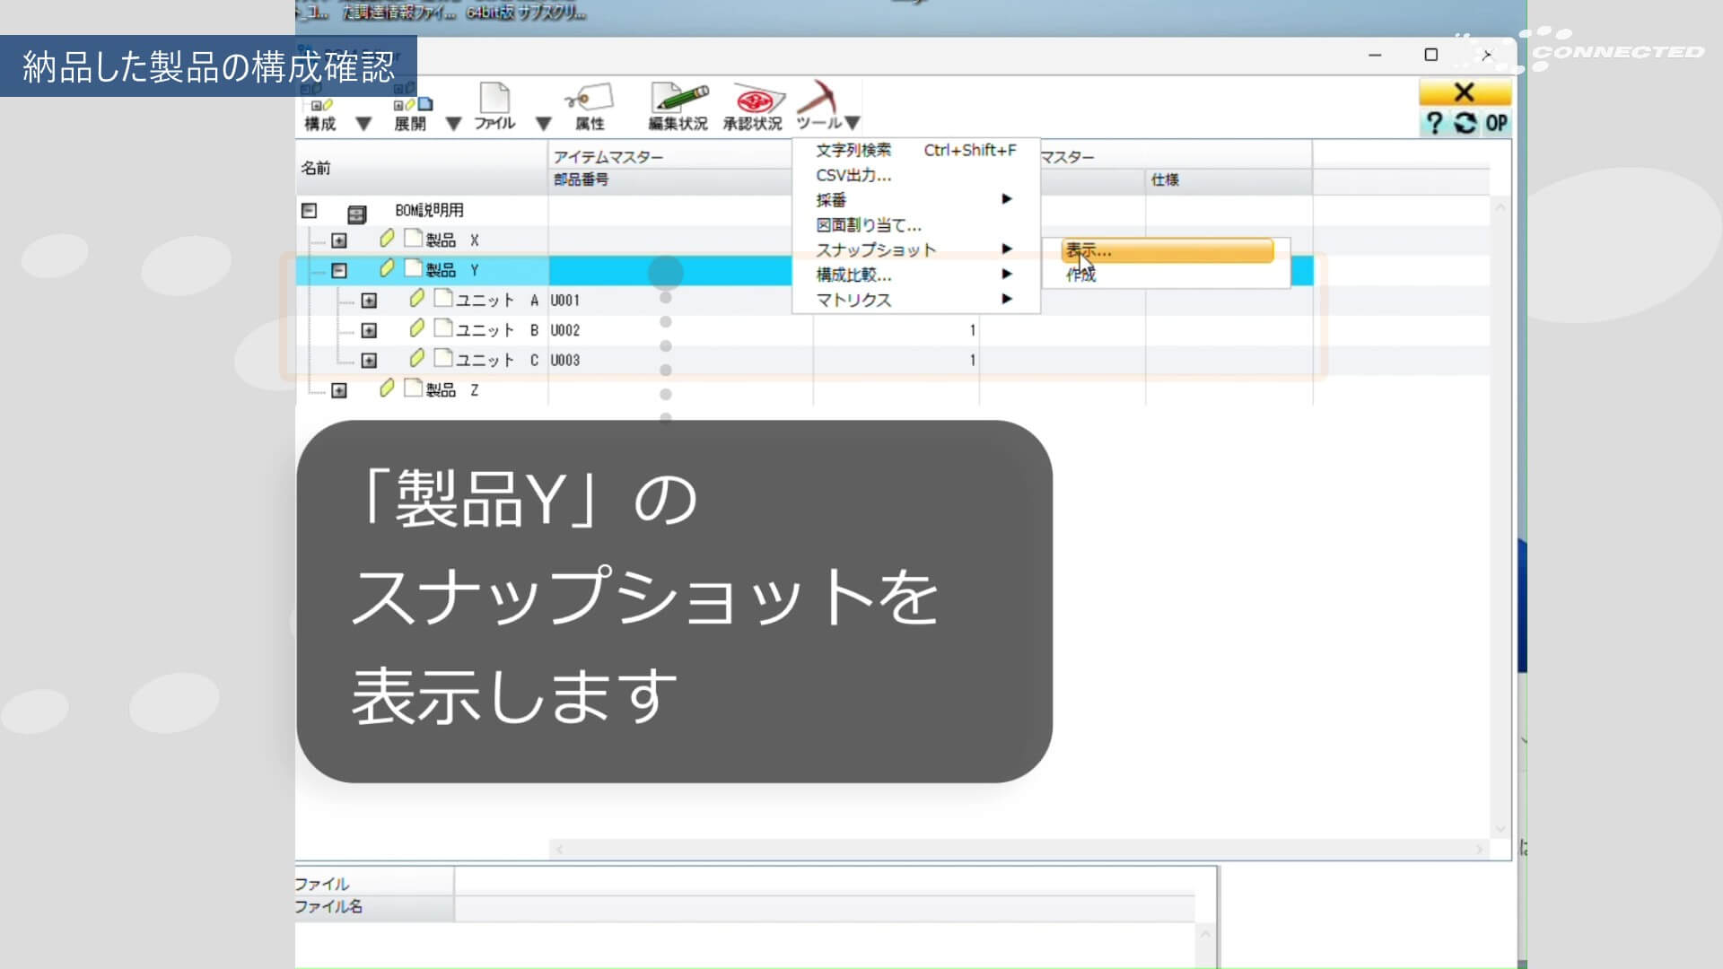Click the horizontal scrollbar under the tree
This screenshot has width=1723, height=969.
click(1020, 849)
